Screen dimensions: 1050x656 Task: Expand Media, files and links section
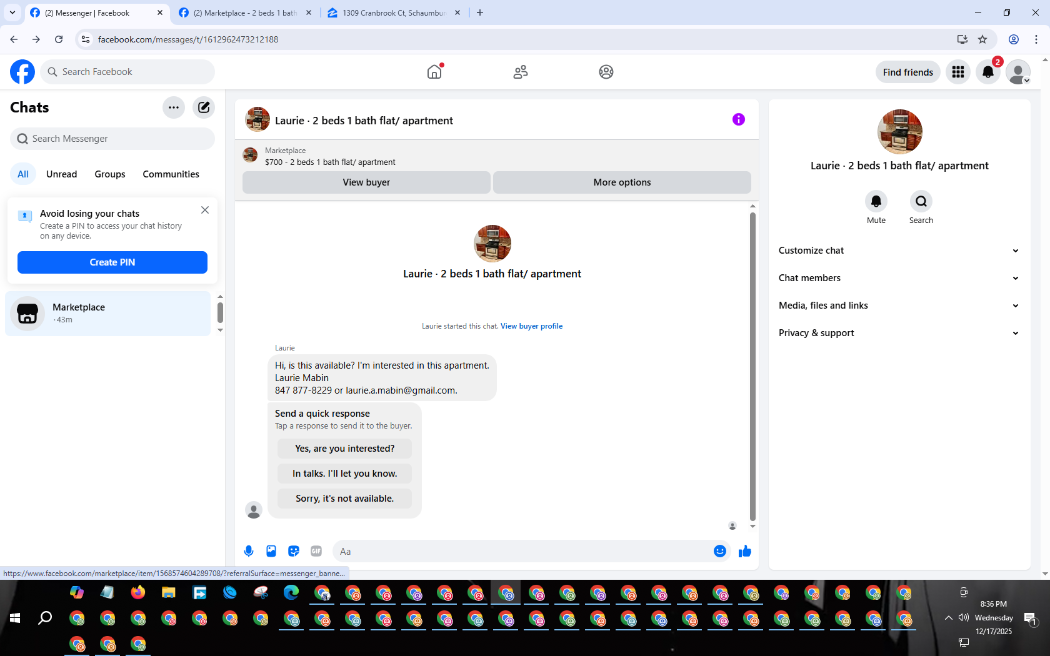[x=899, y=306]
